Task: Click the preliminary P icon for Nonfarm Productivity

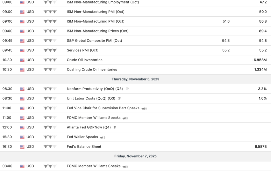Action: (127, 89)
